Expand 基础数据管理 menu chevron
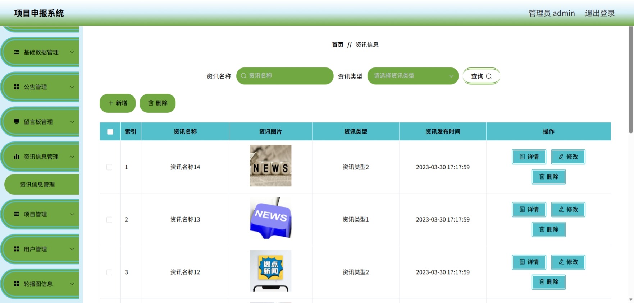The height and width of the screenshot is (303, 634). click(72, 52)
